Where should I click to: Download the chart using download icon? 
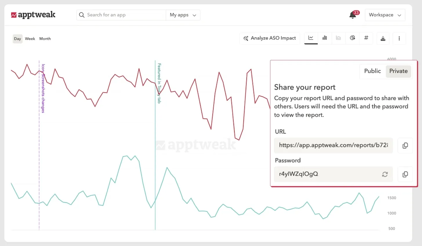tap(383, 39)
